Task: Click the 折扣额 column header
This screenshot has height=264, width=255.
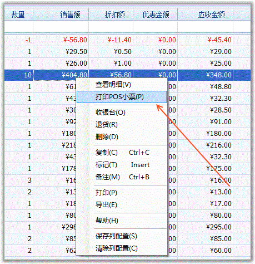Action: pos(111,14)
